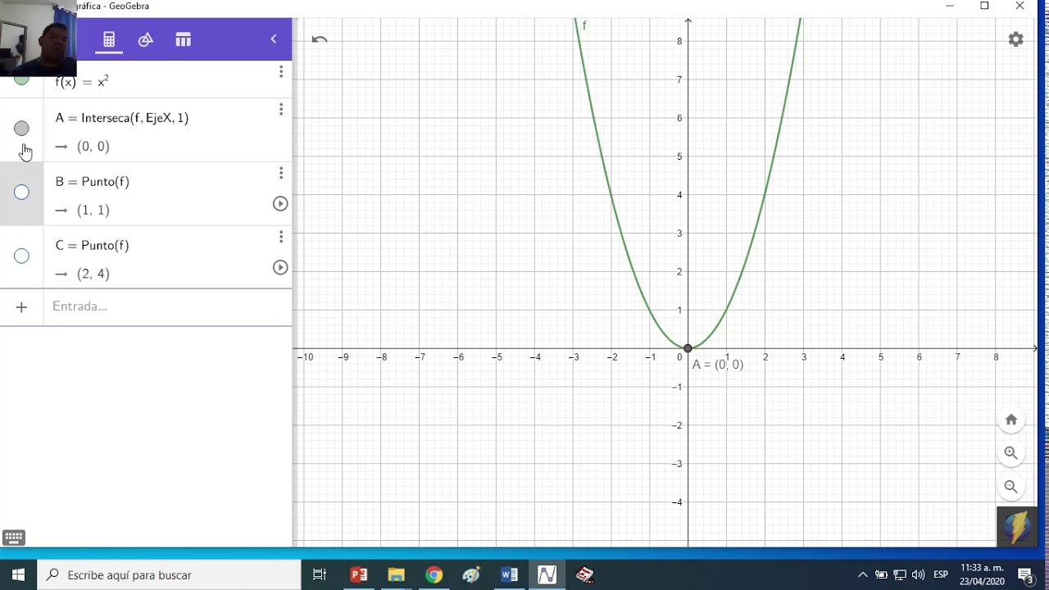The image size is (1049, 590).
Task: Open the more options menu for point B
Action: coord(281,173)
